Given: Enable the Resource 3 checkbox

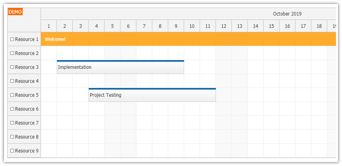Looking at the screenshot, I should (12, 67).
